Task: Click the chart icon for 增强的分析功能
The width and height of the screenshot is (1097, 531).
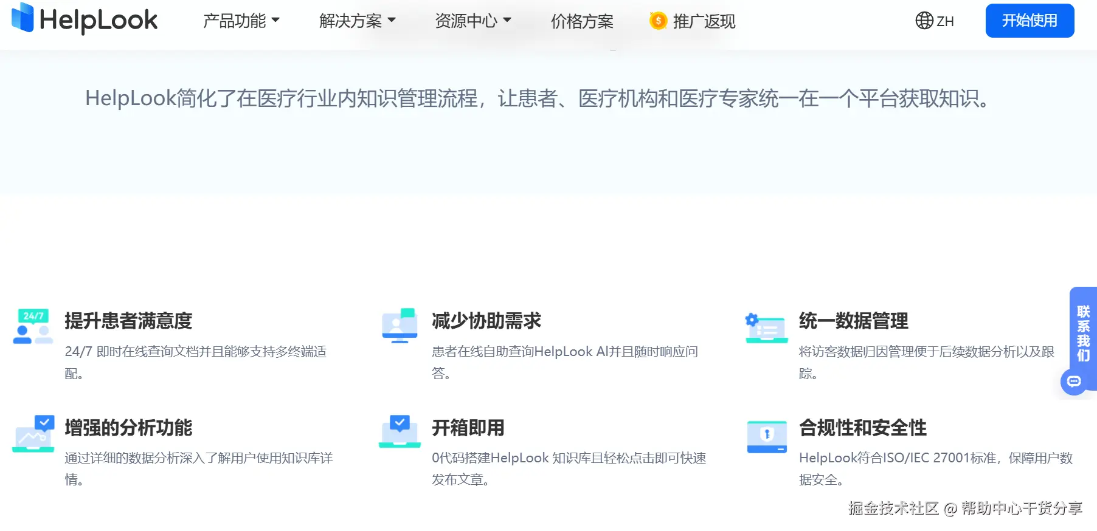Action: point(33,434)
